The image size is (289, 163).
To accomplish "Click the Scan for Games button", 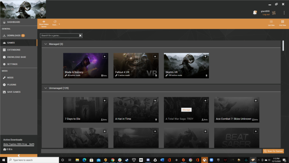I will [273, 151].
